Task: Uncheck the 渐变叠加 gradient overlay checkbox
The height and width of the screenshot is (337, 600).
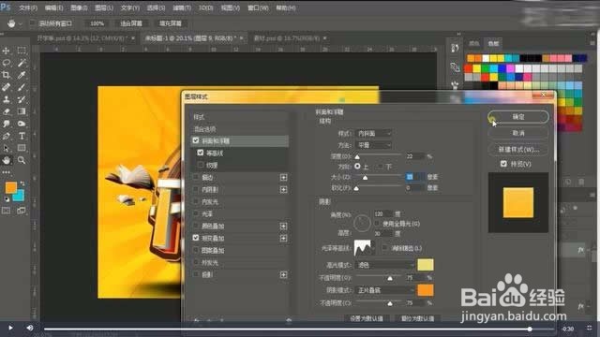Action: (196, 238)
